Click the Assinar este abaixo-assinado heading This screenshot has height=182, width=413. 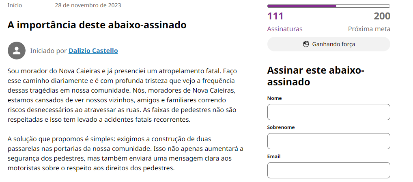[316, 76]
